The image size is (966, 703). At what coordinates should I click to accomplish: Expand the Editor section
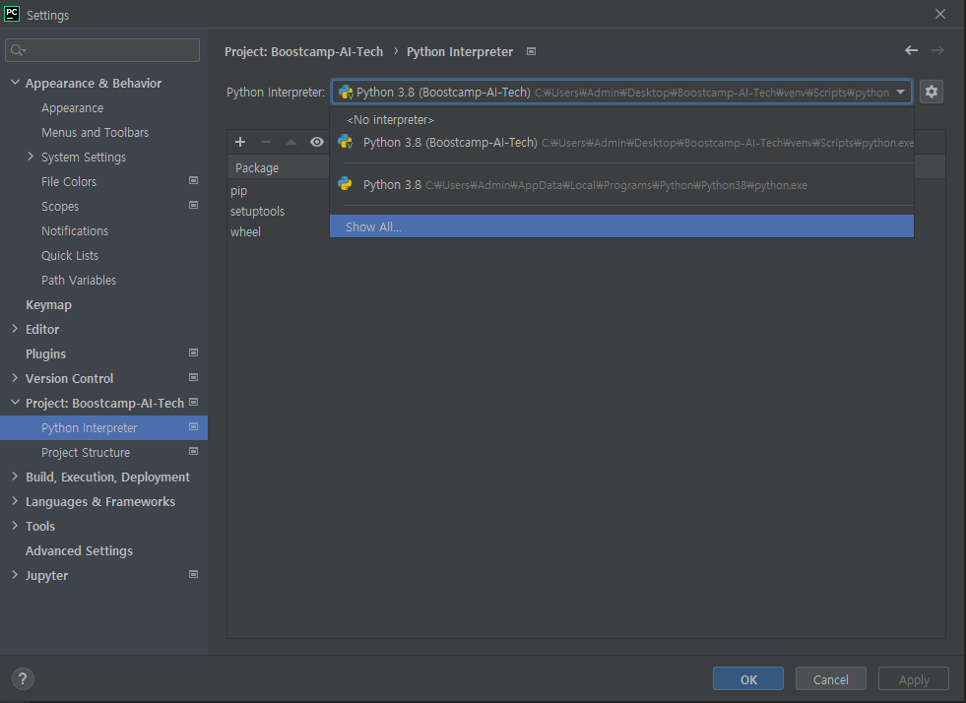(15, 329)
